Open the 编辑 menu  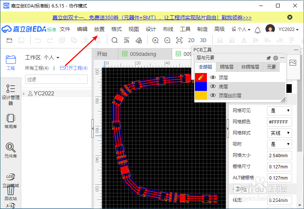[82, 29]
